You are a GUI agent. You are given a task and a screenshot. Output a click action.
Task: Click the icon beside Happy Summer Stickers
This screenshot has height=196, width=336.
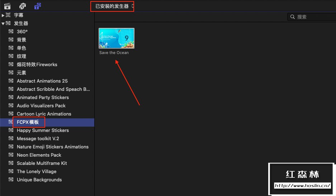coord(11,130)
